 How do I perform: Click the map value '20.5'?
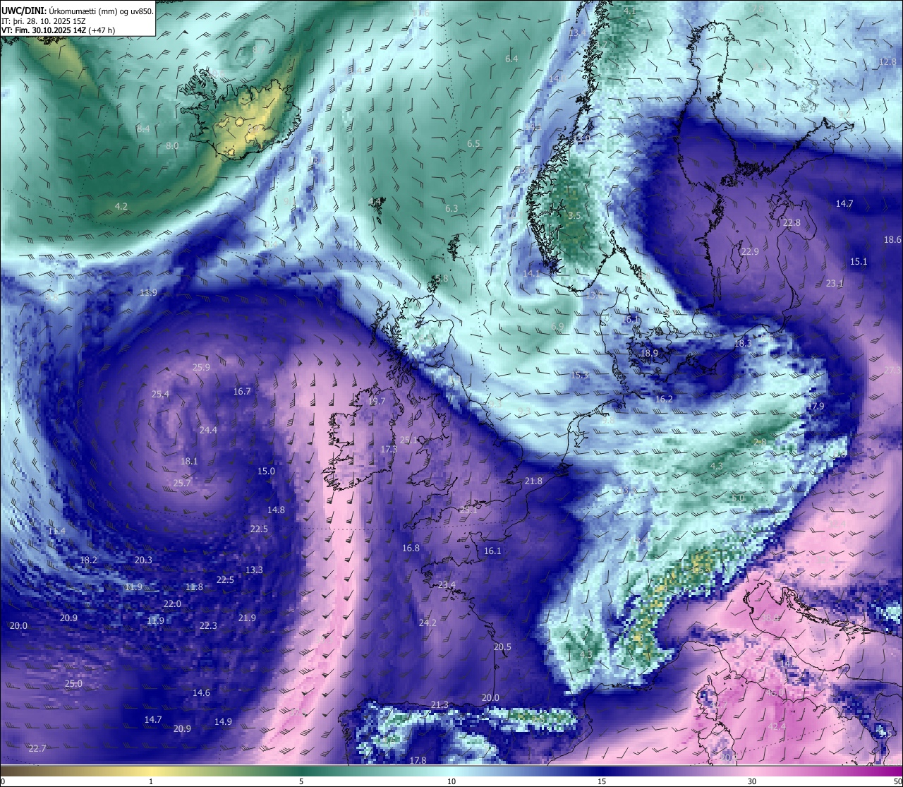click(x=502, y=647)
